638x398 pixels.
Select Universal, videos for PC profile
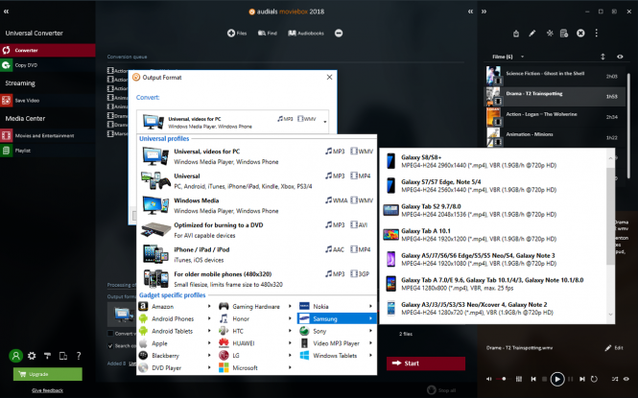point(257,156)
